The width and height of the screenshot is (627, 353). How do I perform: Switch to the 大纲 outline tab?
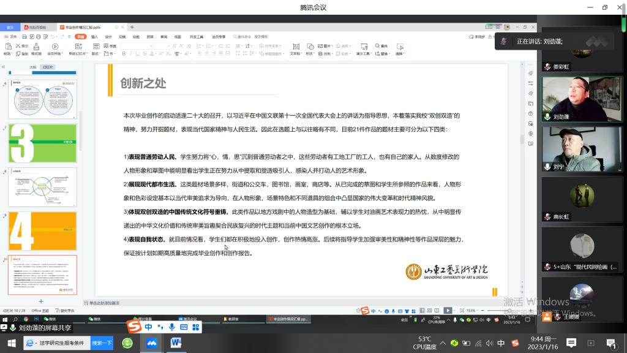33,67
